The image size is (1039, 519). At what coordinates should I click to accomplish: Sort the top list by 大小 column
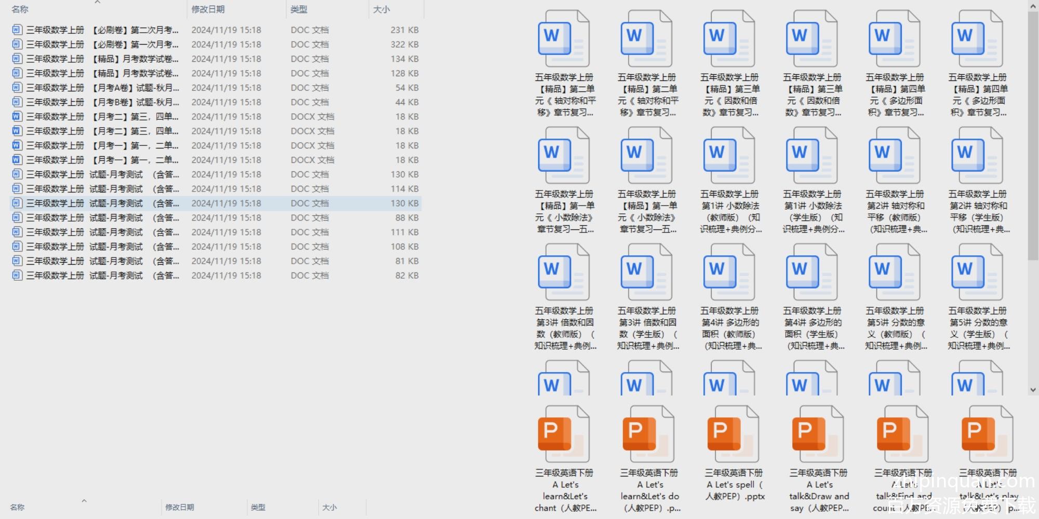pyautogui.click(x=381, y=9)
